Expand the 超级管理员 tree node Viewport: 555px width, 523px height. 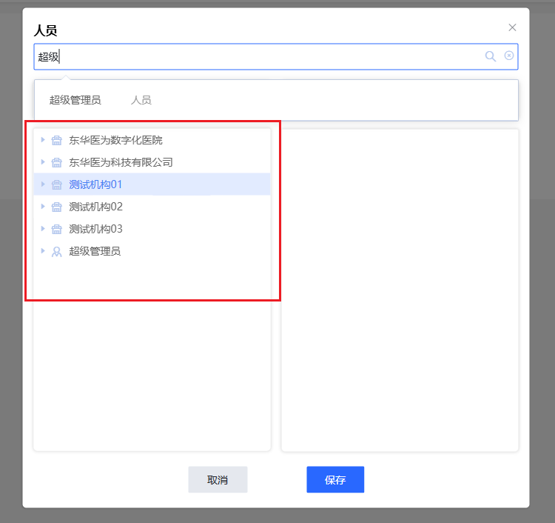(x=43, y=251)
